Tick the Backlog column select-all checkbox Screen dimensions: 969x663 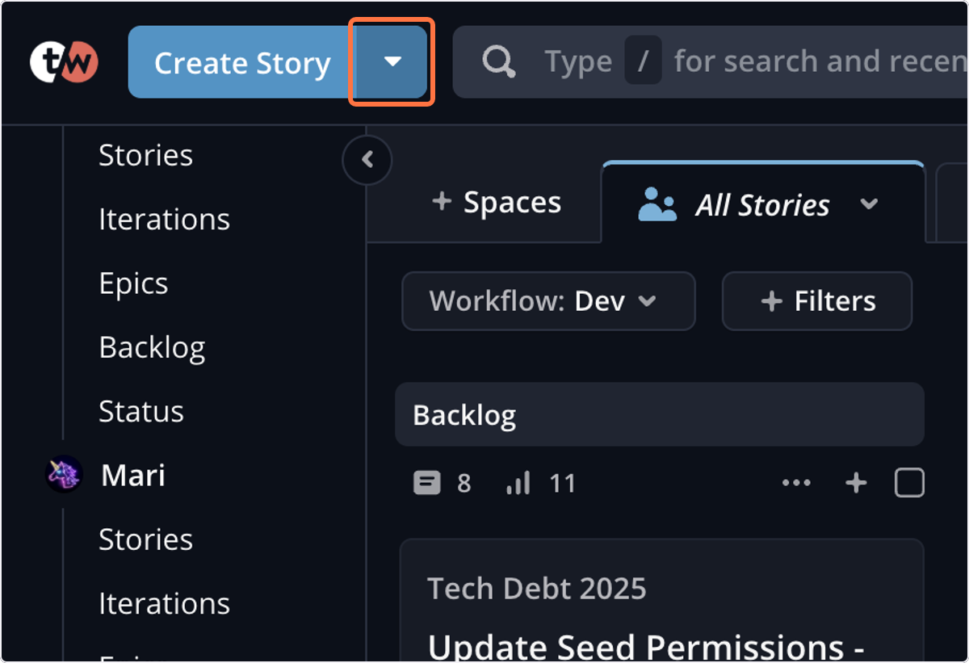(x=909, y=484)
